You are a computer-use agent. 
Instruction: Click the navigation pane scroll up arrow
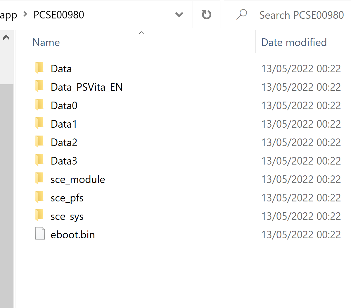6,37
